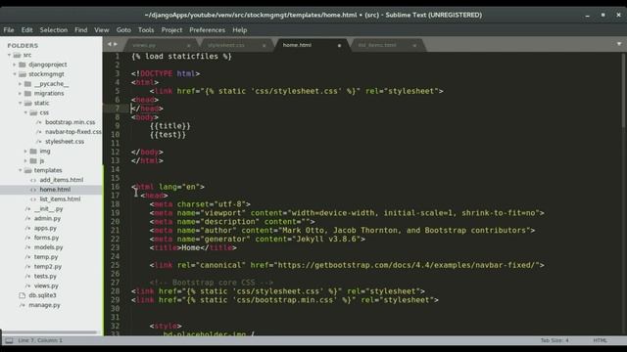
Task: Expand the js folder
Action: click(25, 160)
